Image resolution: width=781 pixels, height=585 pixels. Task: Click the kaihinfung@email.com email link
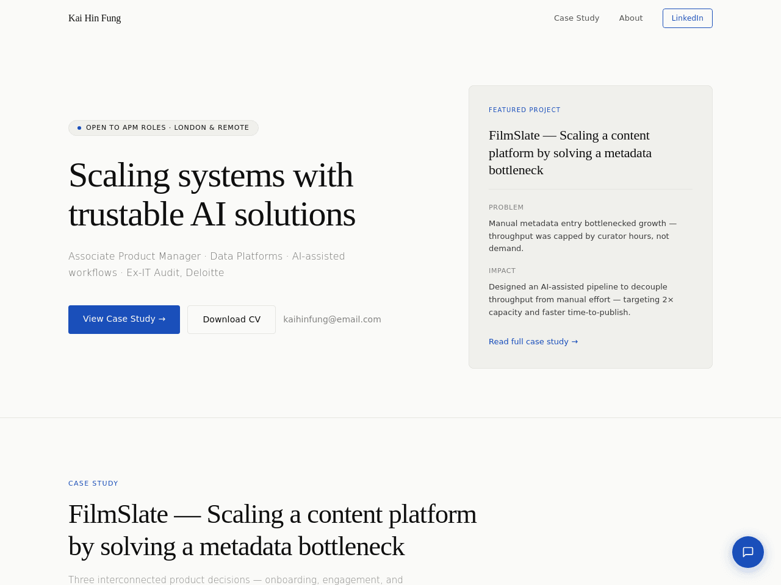tap(332, 319)
